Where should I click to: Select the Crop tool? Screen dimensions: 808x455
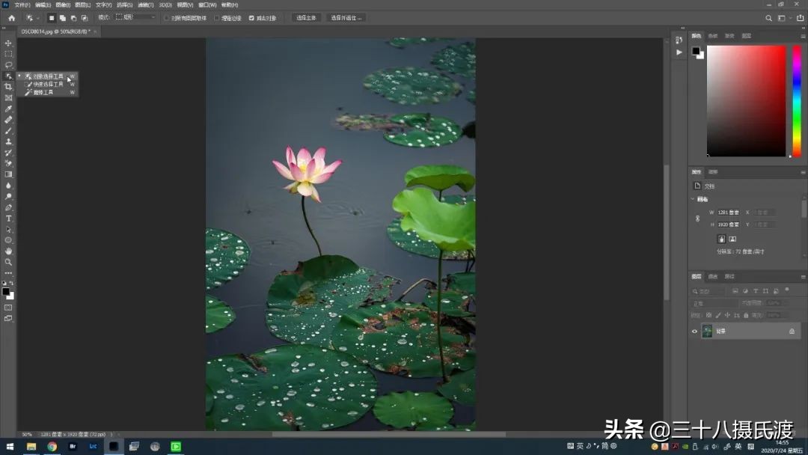coord(8,87)
